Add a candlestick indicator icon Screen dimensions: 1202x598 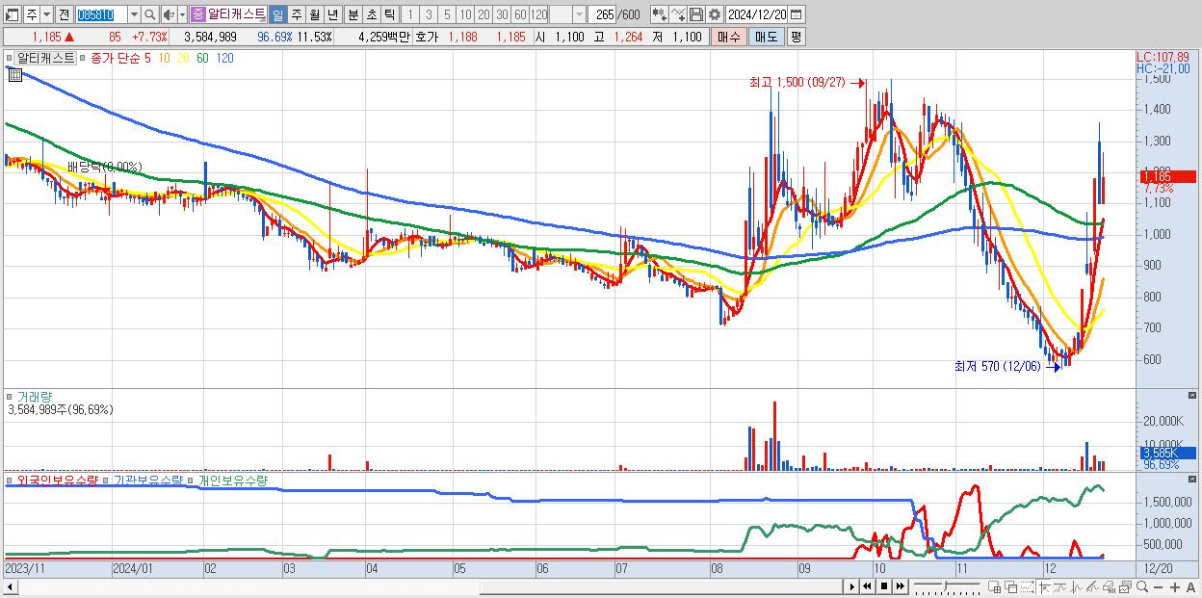pos(659,14)
